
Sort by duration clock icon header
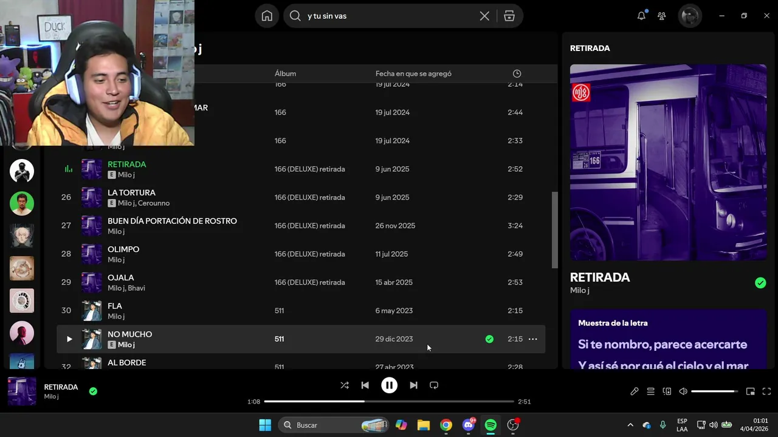point(517,73)
